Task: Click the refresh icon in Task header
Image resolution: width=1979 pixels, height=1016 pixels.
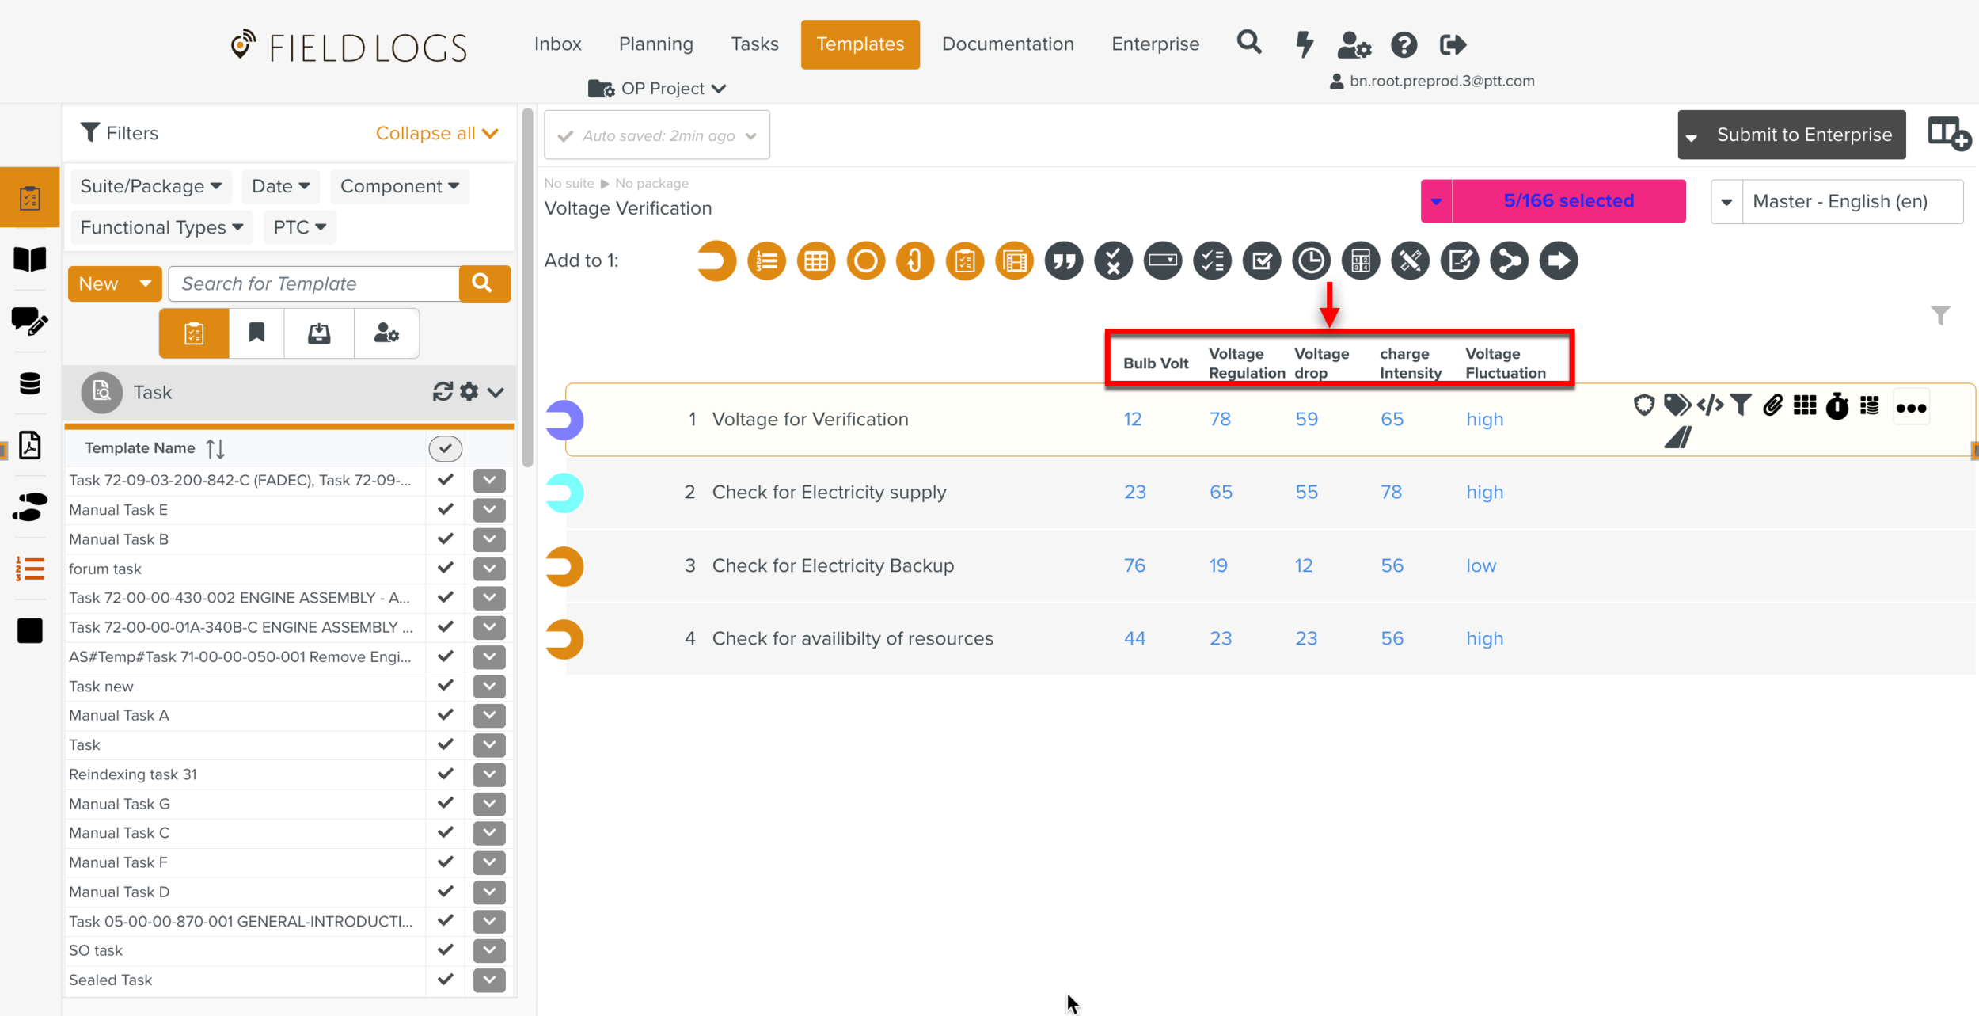Action: (x=443, y=392)
